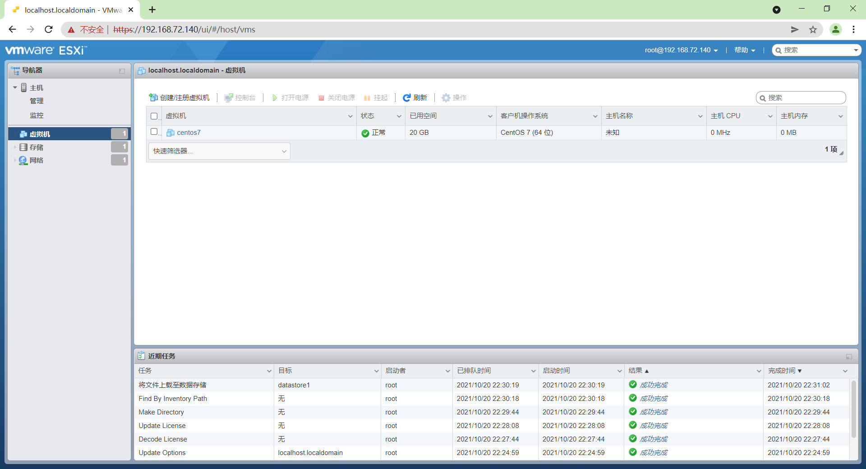Expand the network tree node

click(x=15, y=160)
